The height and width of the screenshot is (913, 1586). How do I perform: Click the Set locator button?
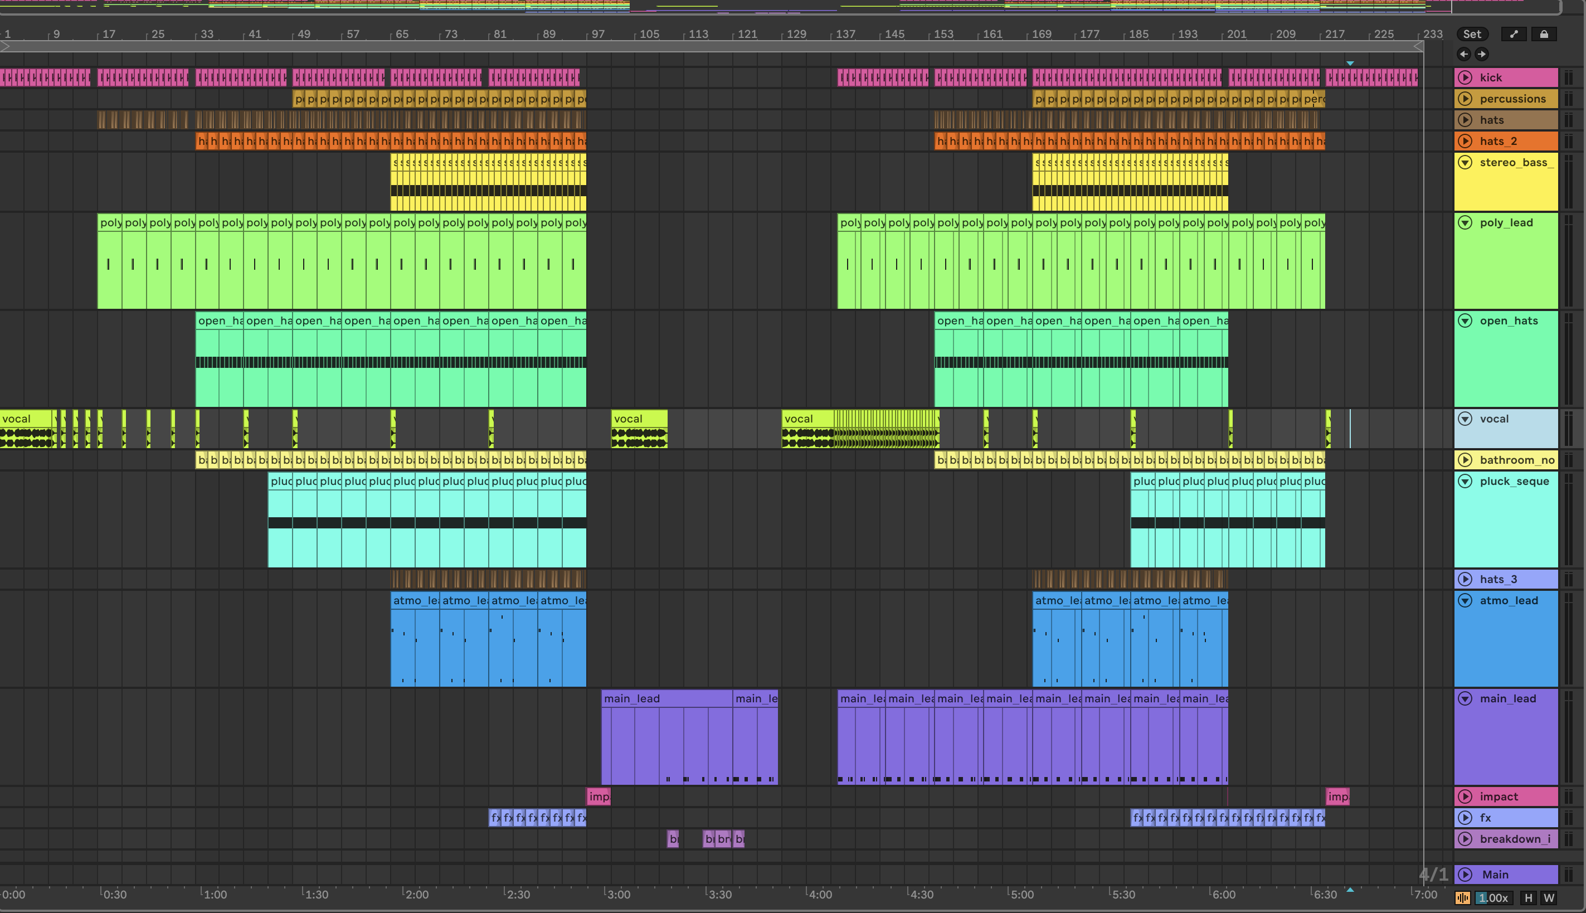click(1471, 35)
